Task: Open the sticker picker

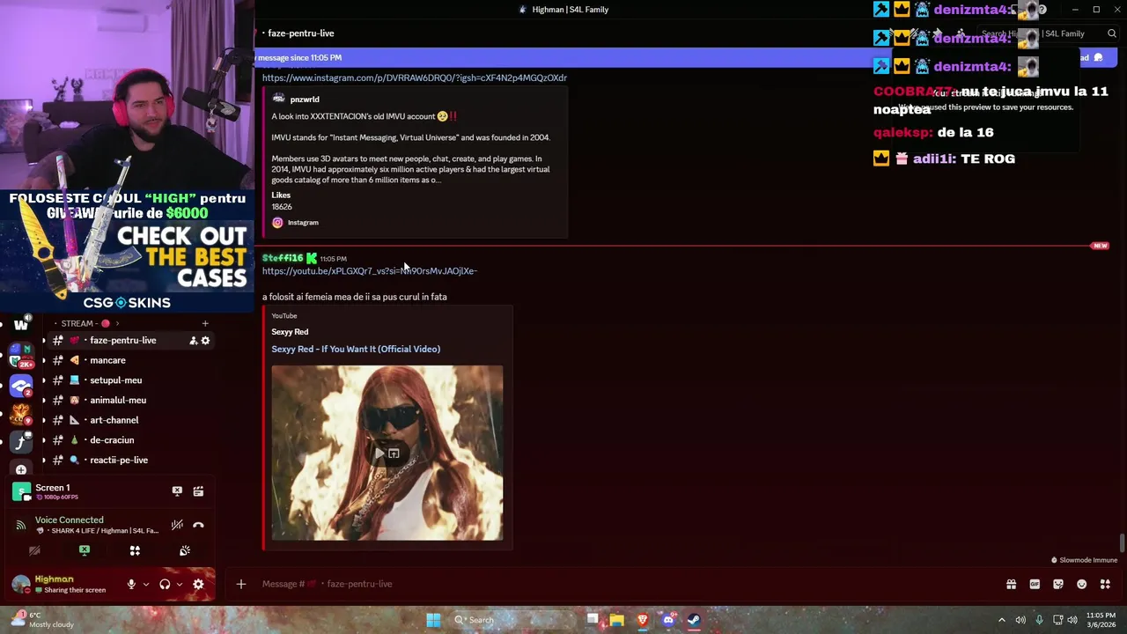Action: coord(1058,584)
